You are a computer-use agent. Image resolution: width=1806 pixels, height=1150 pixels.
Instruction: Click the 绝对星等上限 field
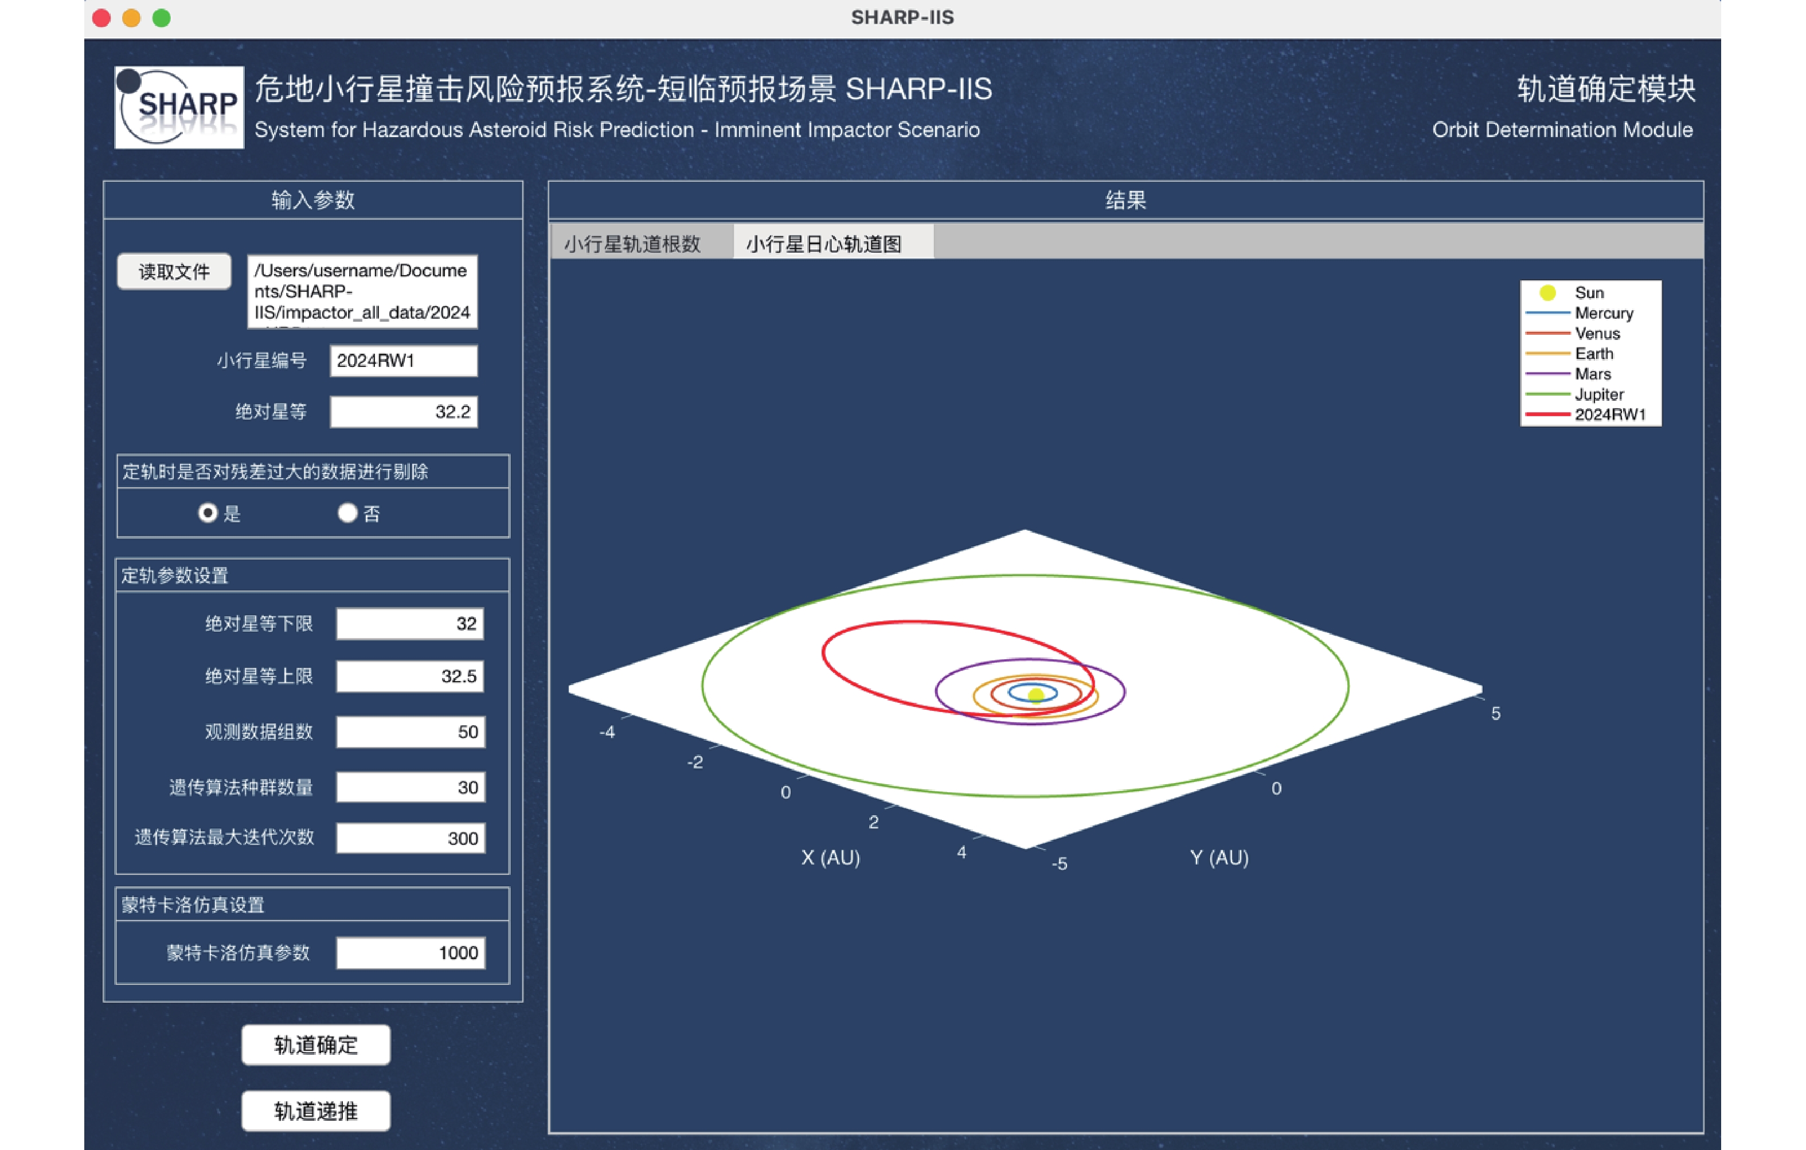411,676
